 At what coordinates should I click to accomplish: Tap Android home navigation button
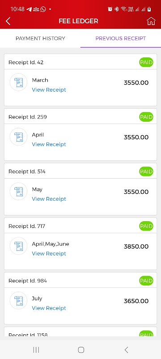point(81,350)
